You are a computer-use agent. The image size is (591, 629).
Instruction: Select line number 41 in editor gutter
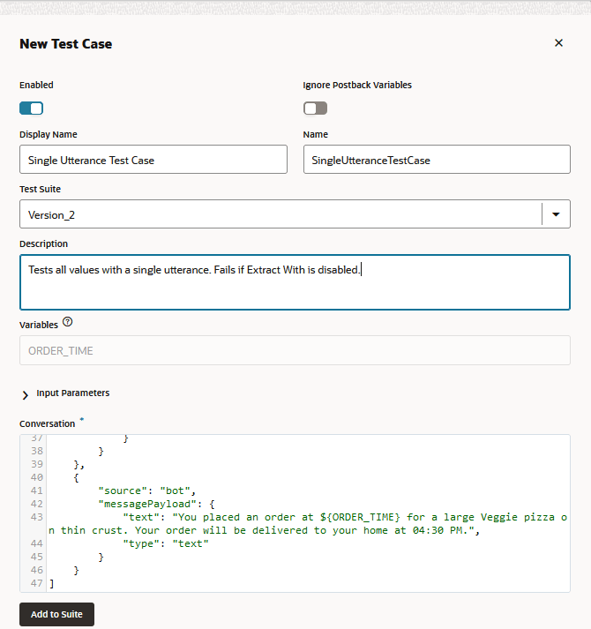coord(36,490)
